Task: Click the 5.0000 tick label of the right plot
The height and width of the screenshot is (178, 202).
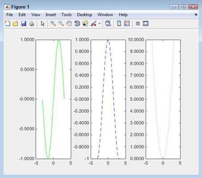Action: [x=137, y=99]
